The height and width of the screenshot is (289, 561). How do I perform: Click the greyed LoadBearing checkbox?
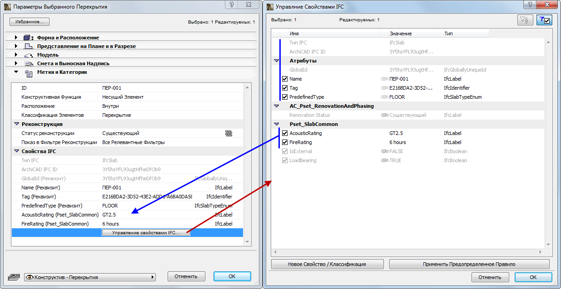285,160
